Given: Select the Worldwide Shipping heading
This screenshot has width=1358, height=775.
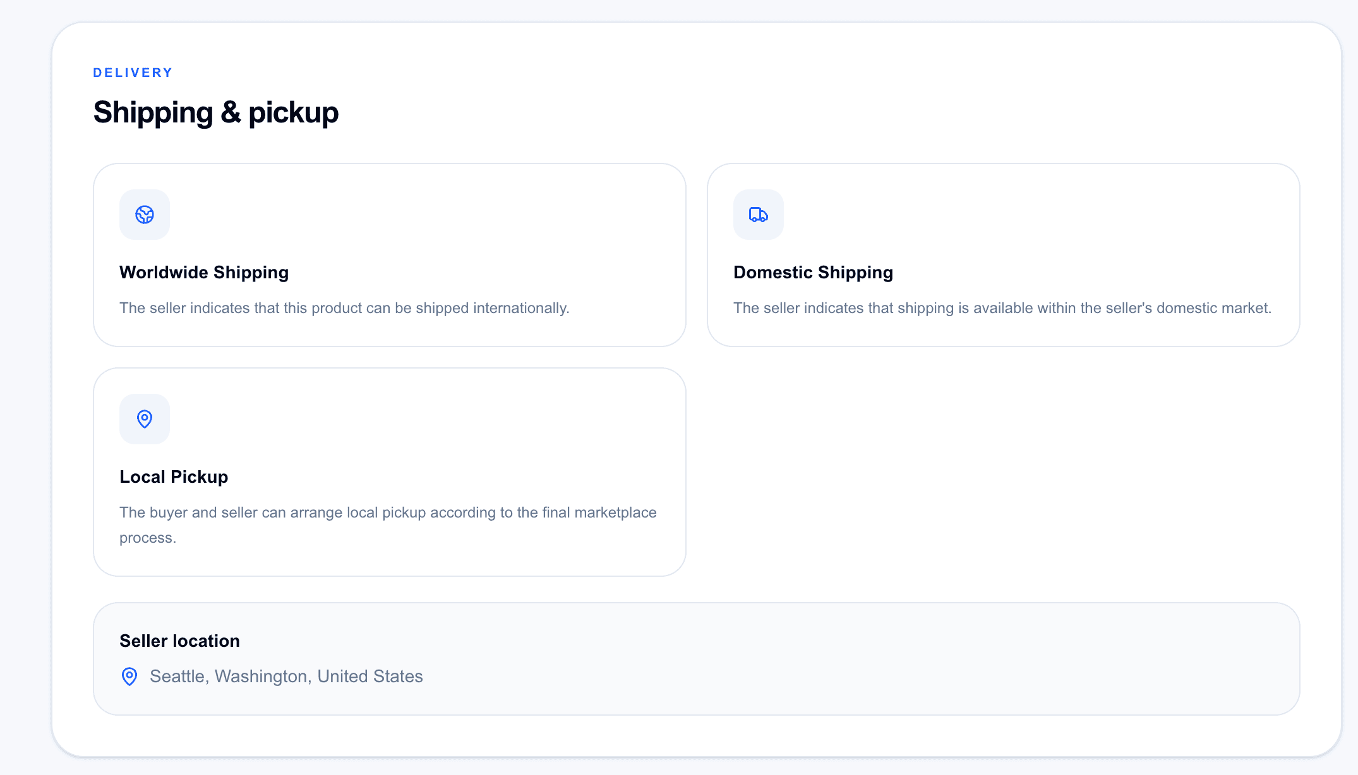Looking at the screenshot, I should pyautogui.click(x=204, y=272).
